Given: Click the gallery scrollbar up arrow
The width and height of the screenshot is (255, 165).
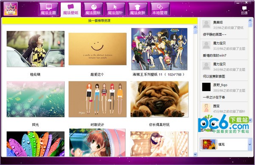Looking at the screenshot, I should pos(195,27).
